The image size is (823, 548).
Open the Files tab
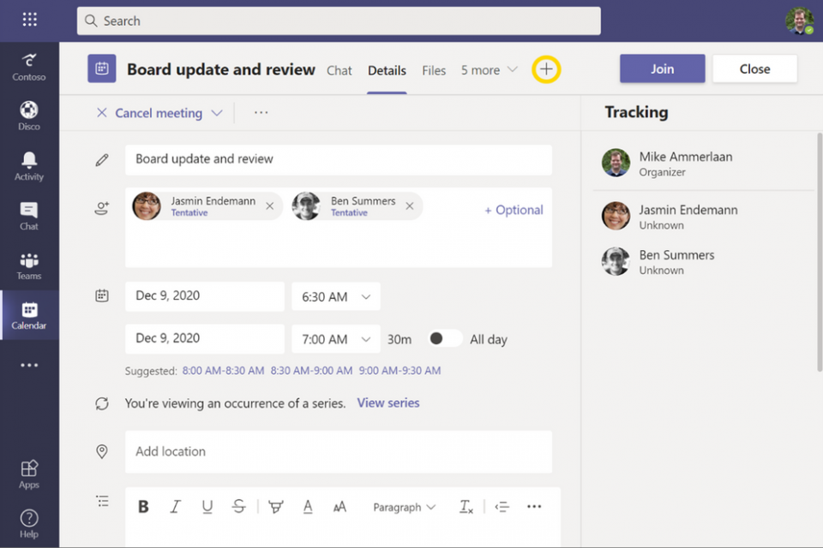tap(434, 71)
